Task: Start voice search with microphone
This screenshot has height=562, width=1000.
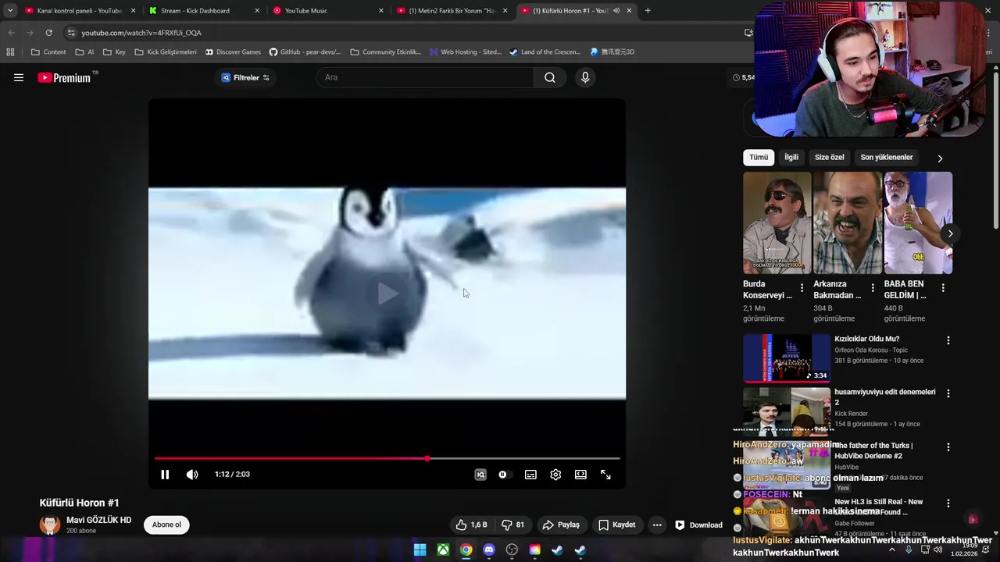Action: [x=585, y=77]
